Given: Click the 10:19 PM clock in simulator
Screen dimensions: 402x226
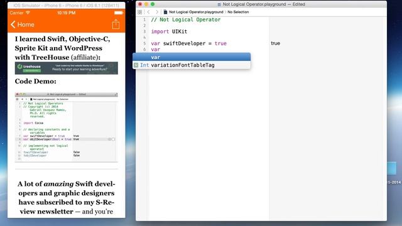Looking at the screenshot, I should coord(67,13).
